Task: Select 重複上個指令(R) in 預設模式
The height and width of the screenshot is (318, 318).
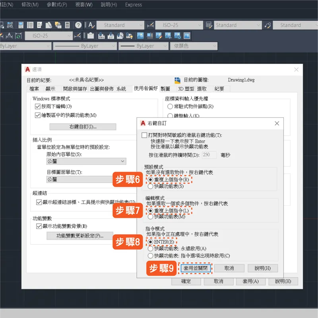Action: point(150,180)
